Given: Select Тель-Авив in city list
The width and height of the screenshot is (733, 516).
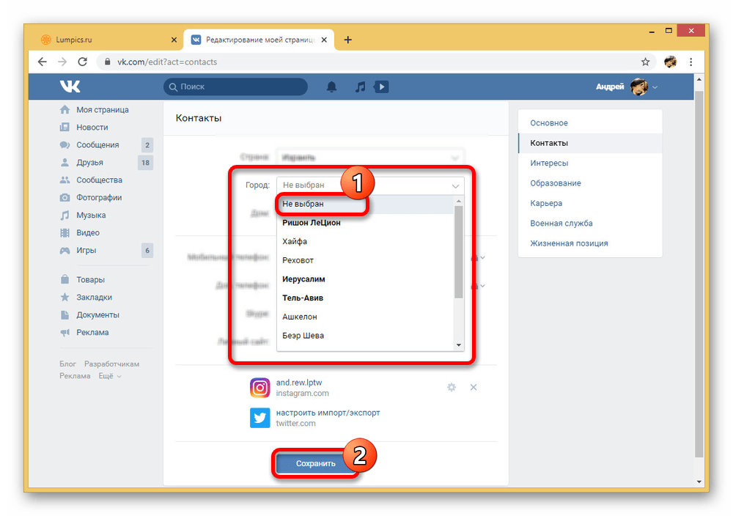Looking at the screenshot, I should 365,298.
